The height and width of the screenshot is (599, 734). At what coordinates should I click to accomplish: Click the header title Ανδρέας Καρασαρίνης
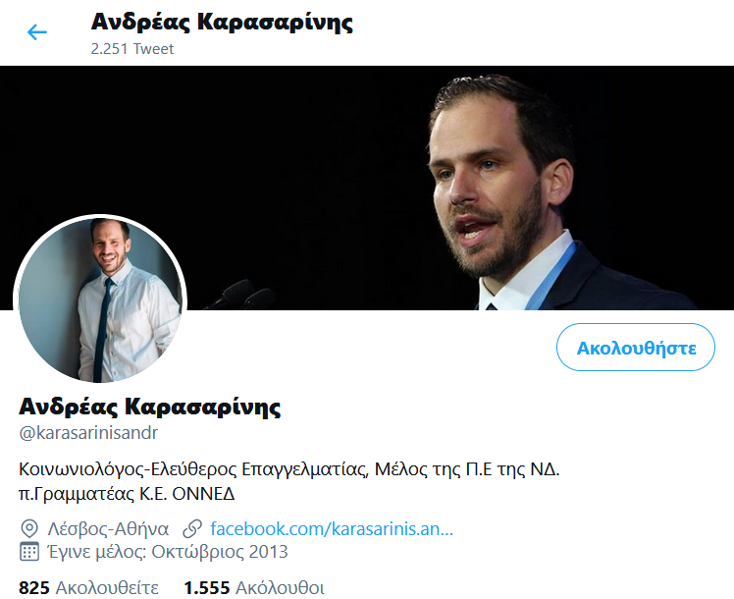(x=222, y=22)
